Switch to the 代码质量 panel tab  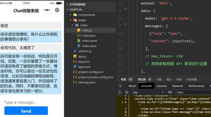coord(191,79)
